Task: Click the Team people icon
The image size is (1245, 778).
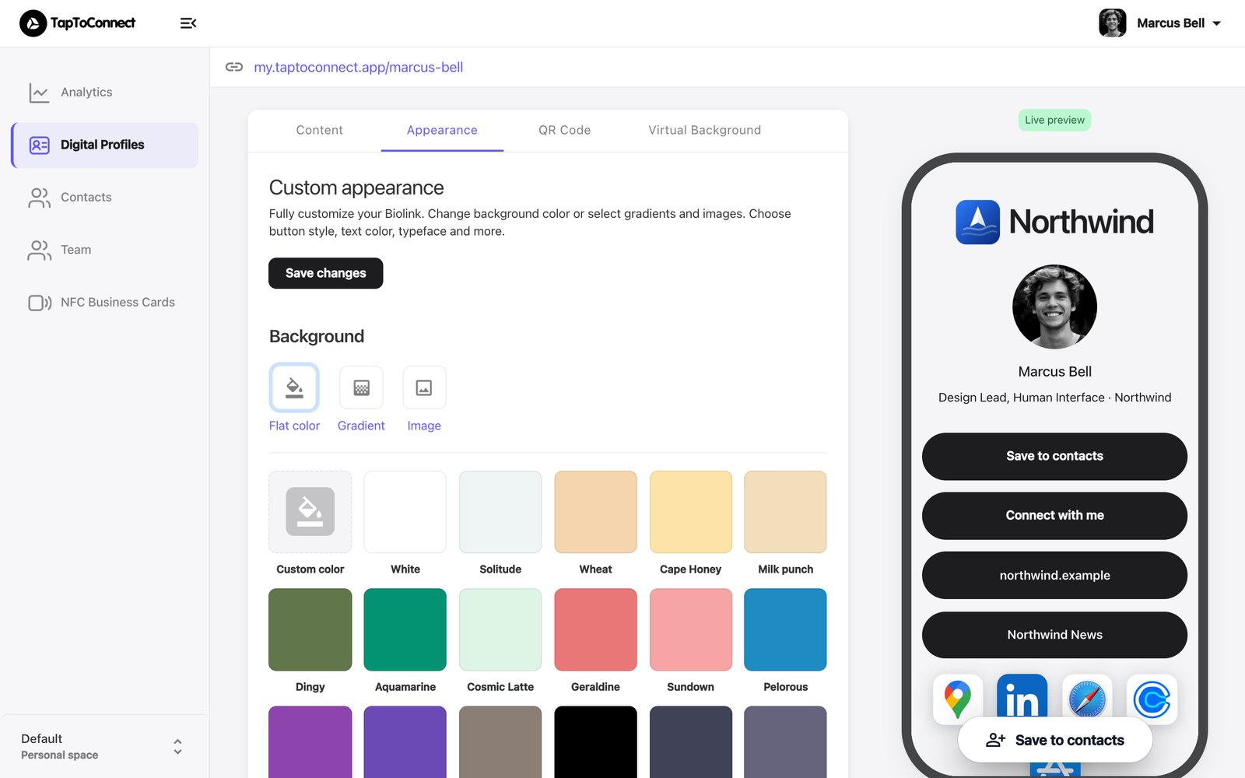Action: point(39,250)
